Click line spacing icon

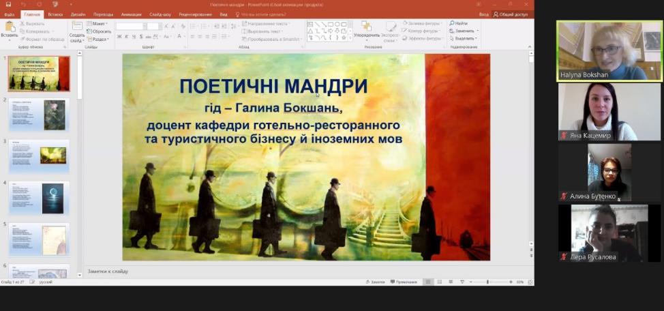point(232,27)
